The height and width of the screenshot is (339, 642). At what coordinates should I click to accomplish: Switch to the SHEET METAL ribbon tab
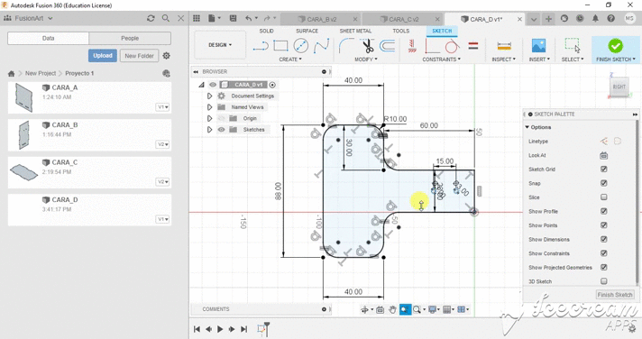pyautogui.click(x=355, y=32)
